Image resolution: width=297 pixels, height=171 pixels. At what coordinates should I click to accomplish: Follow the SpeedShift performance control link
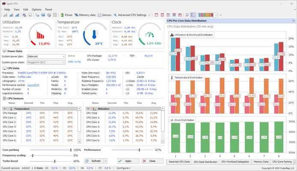33,85
